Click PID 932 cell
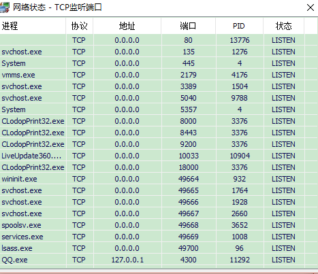 click(240, 179)
